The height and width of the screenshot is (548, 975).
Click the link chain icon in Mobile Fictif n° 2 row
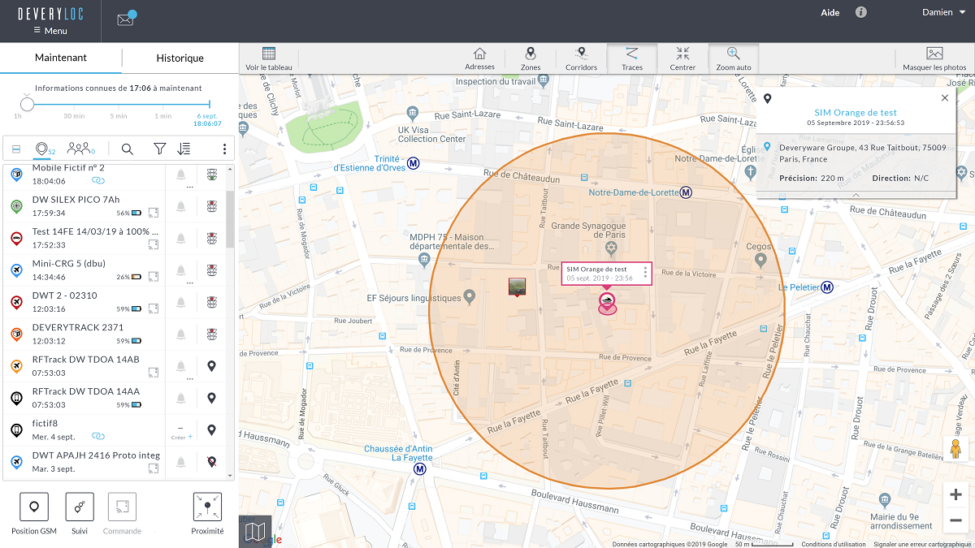tap(97, 180)
